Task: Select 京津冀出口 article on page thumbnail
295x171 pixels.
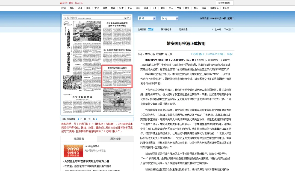Action: coord(117,50)
